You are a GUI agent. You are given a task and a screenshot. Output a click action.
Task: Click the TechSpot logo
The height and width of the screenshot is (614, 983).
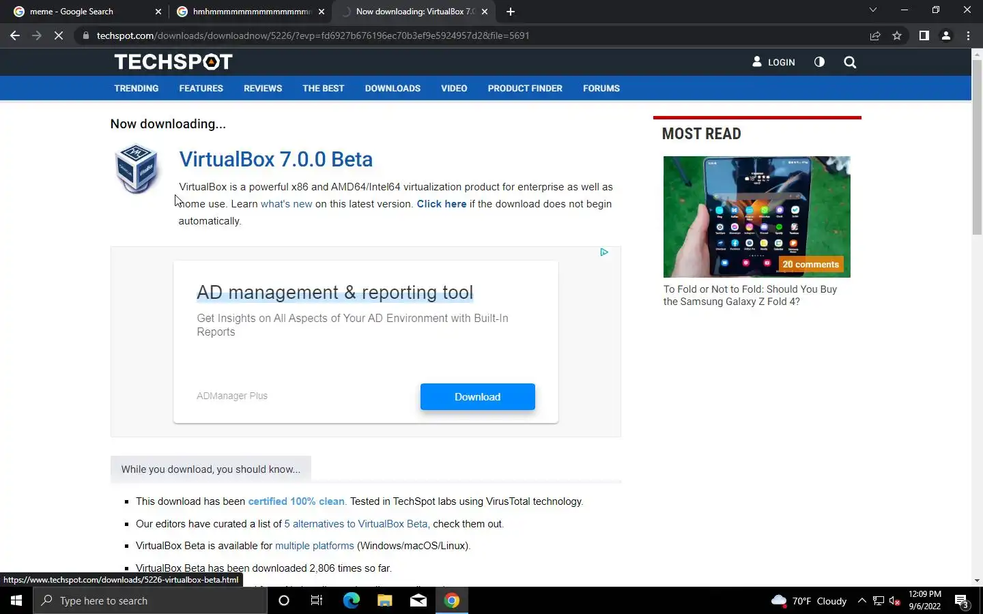coord(173,62)
